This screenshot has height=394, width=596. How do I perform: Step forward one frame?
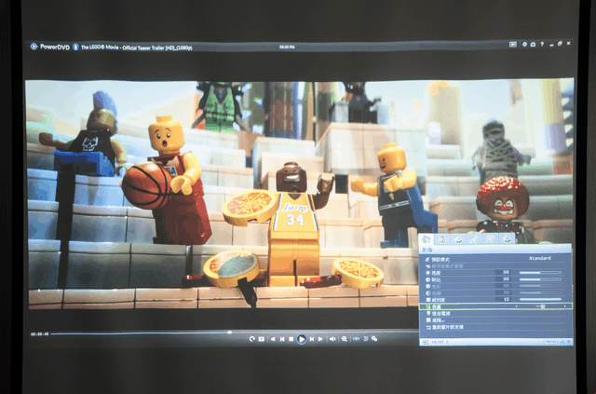click(320, 339)
